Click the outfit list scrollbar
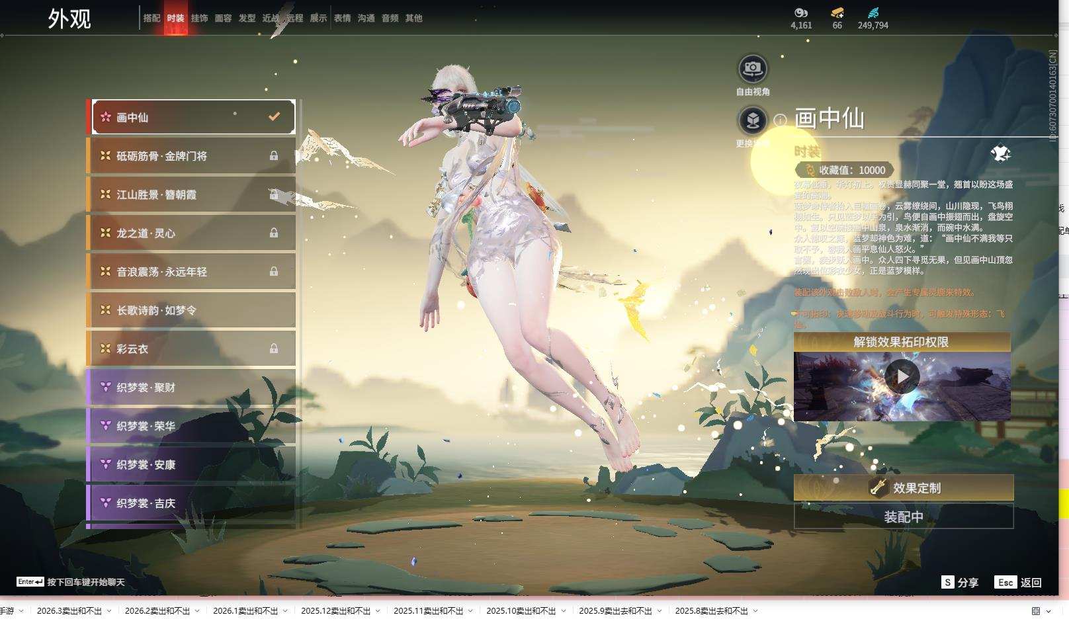Viewport: 1069px width, 621px height. [x=300, y=314]
